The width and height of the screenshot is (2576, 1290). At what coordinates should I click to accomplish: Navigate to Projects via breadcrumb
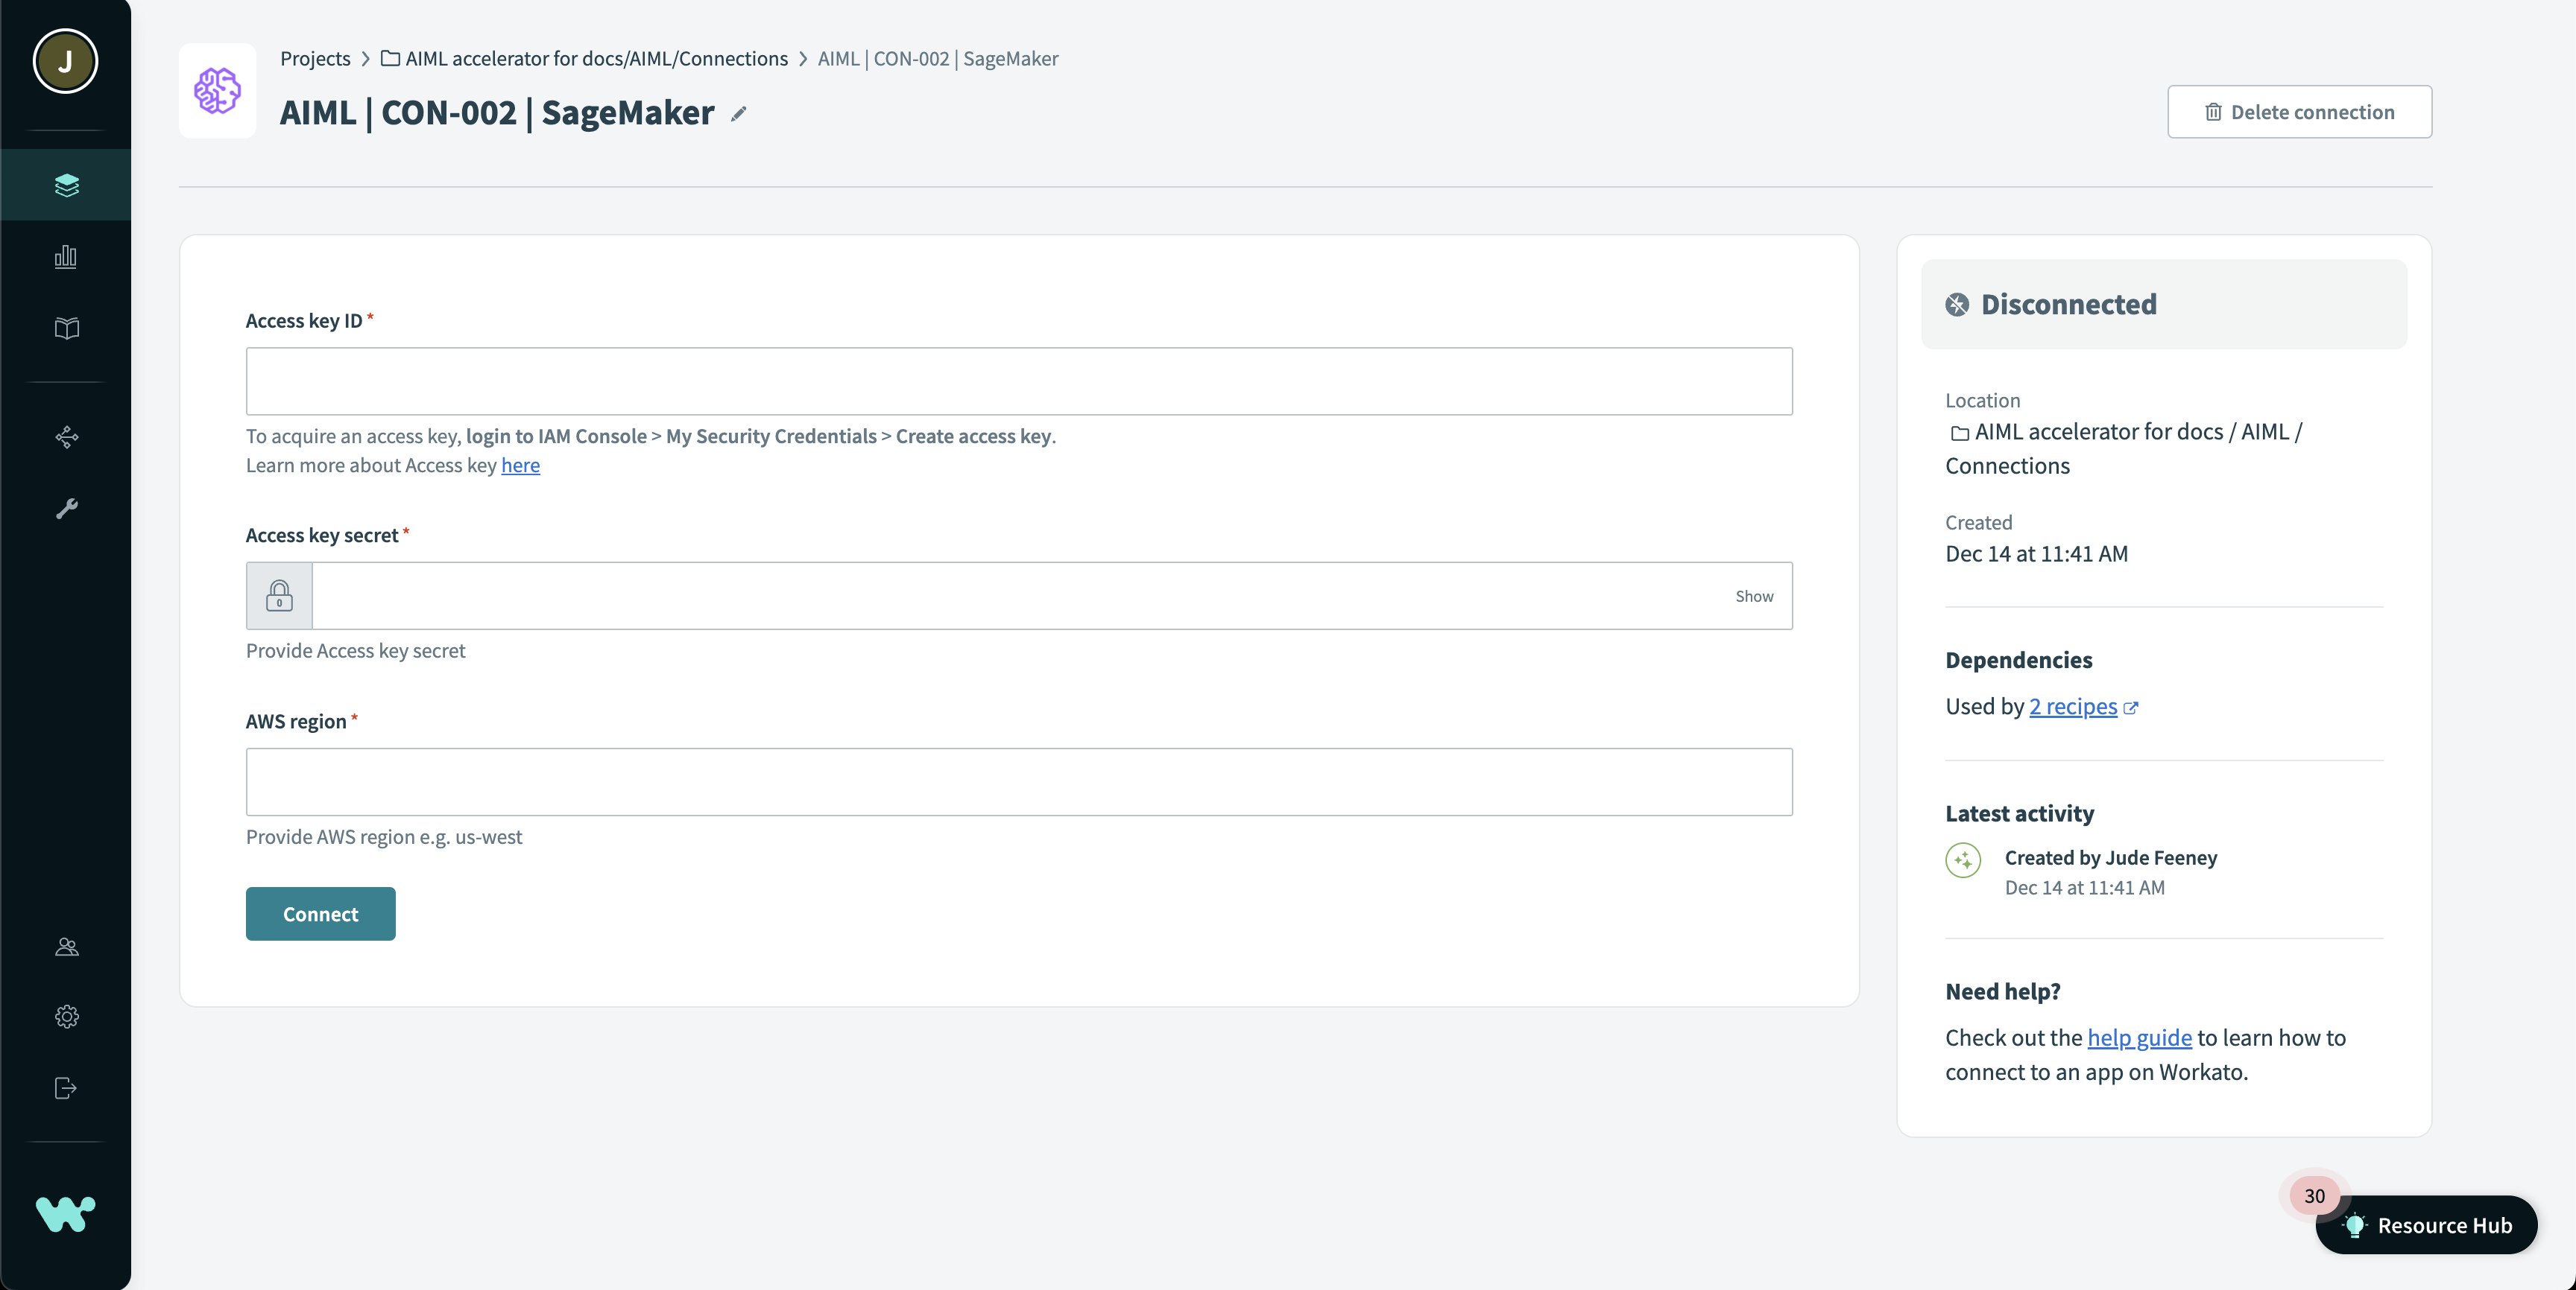[315, 58]
